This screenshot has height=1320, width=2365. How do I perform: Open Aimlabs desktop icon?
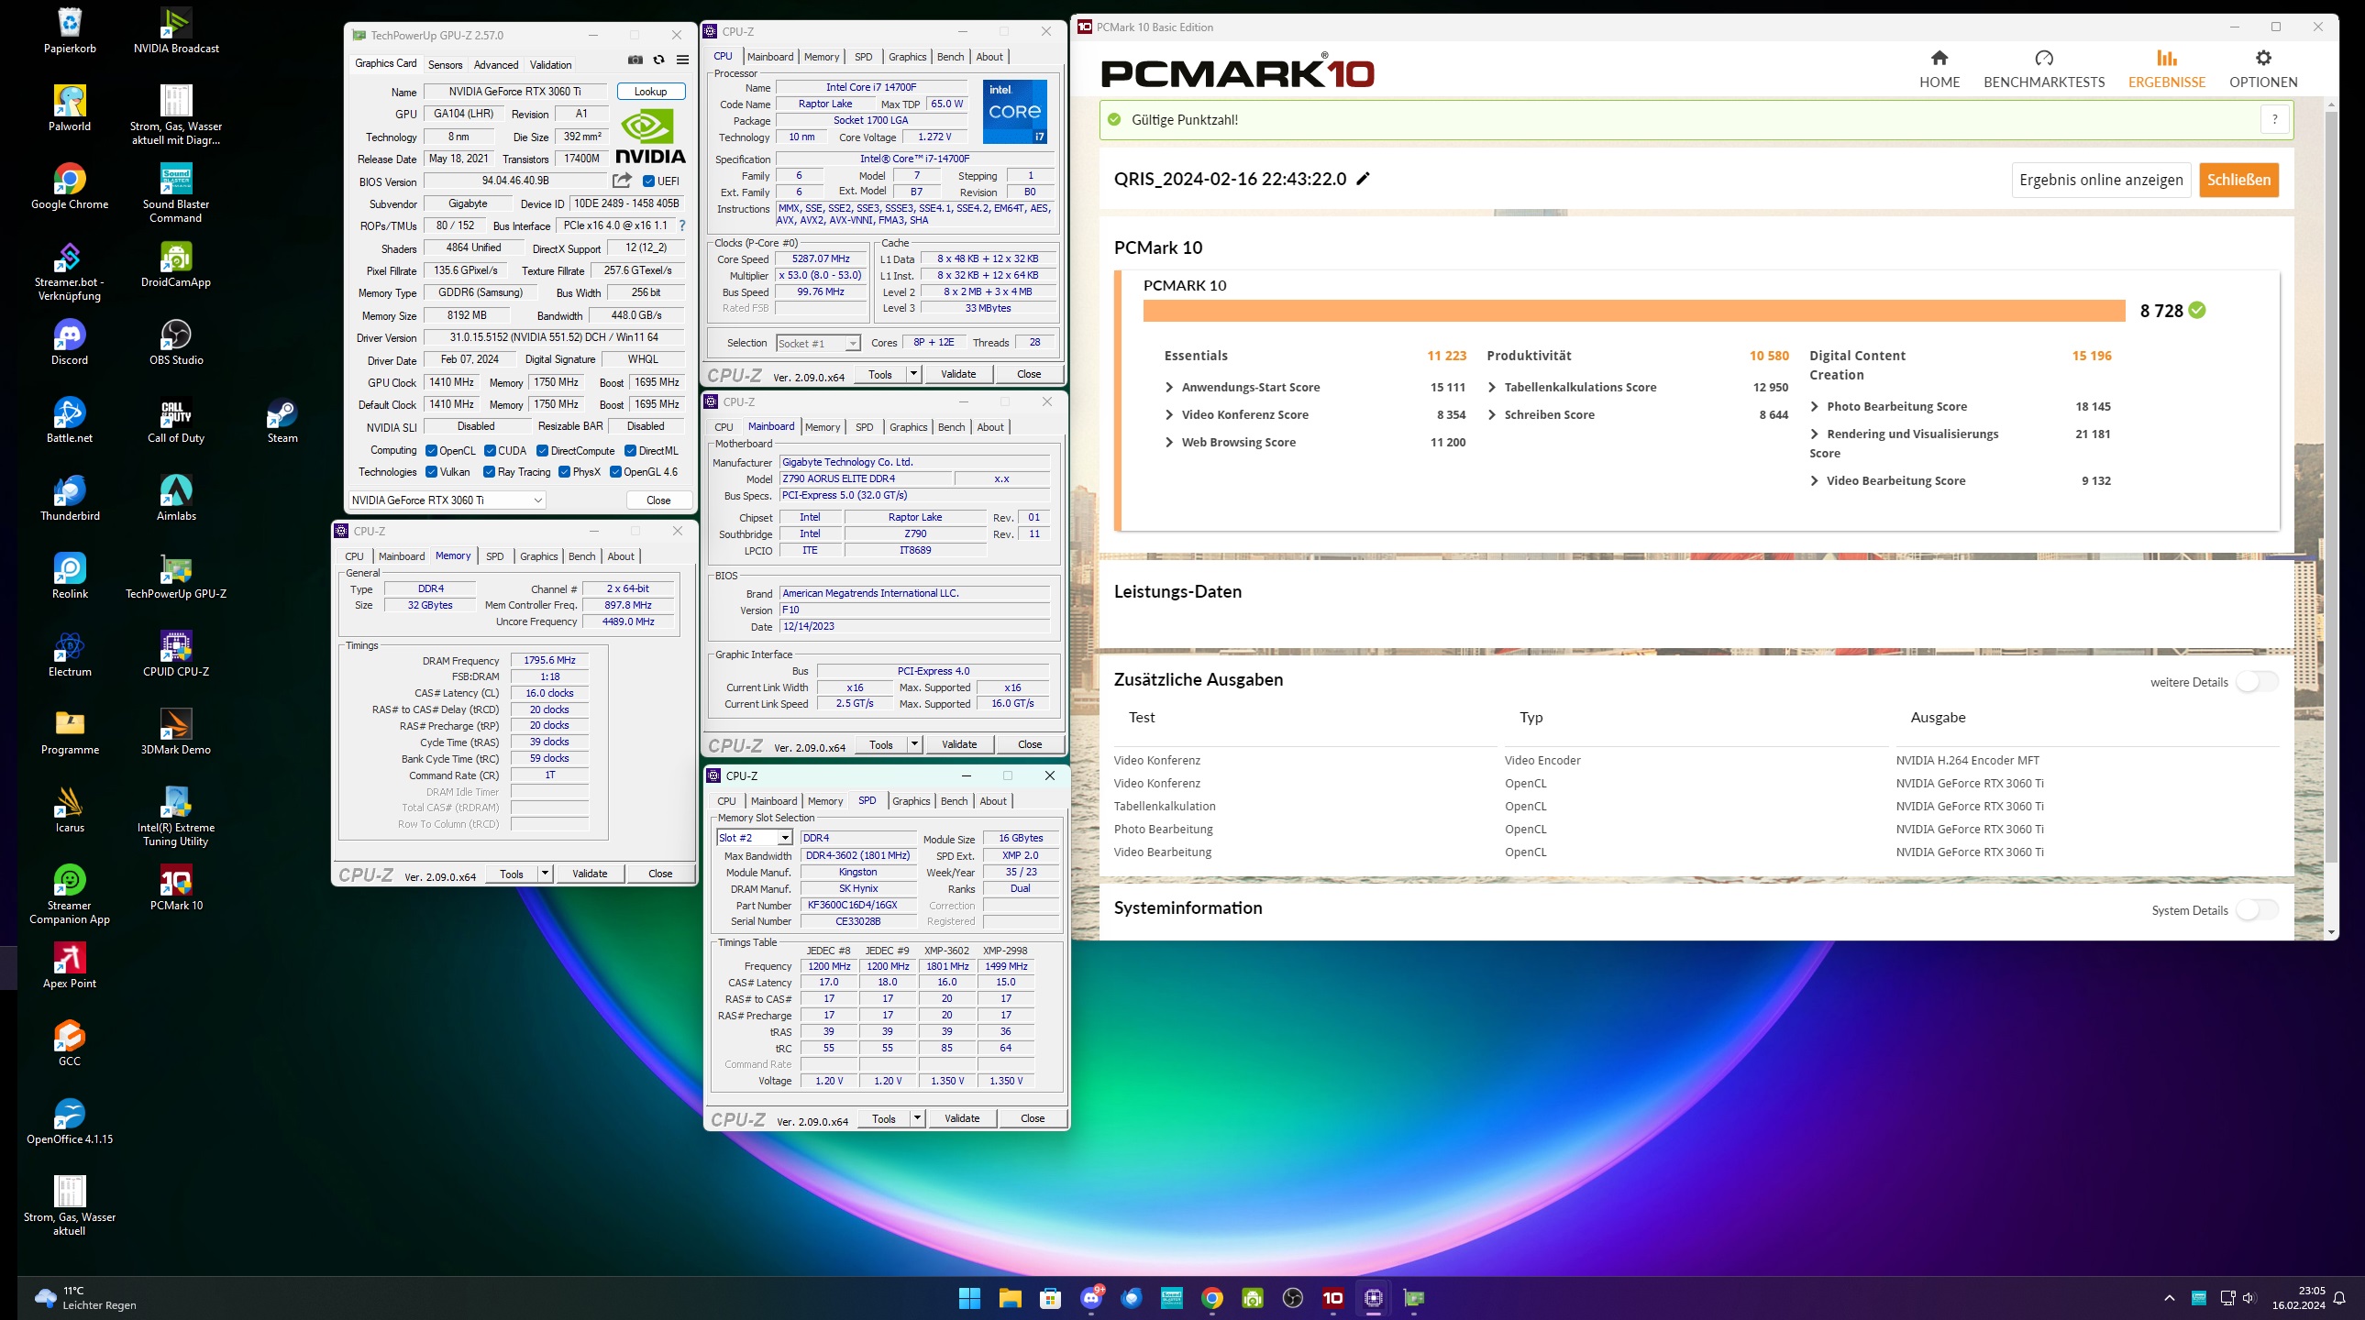pos(176,500)
